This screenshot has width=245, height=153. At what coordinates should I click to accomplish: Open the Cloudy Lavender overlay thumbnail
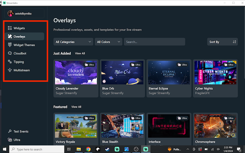click(x=76, y=72)
